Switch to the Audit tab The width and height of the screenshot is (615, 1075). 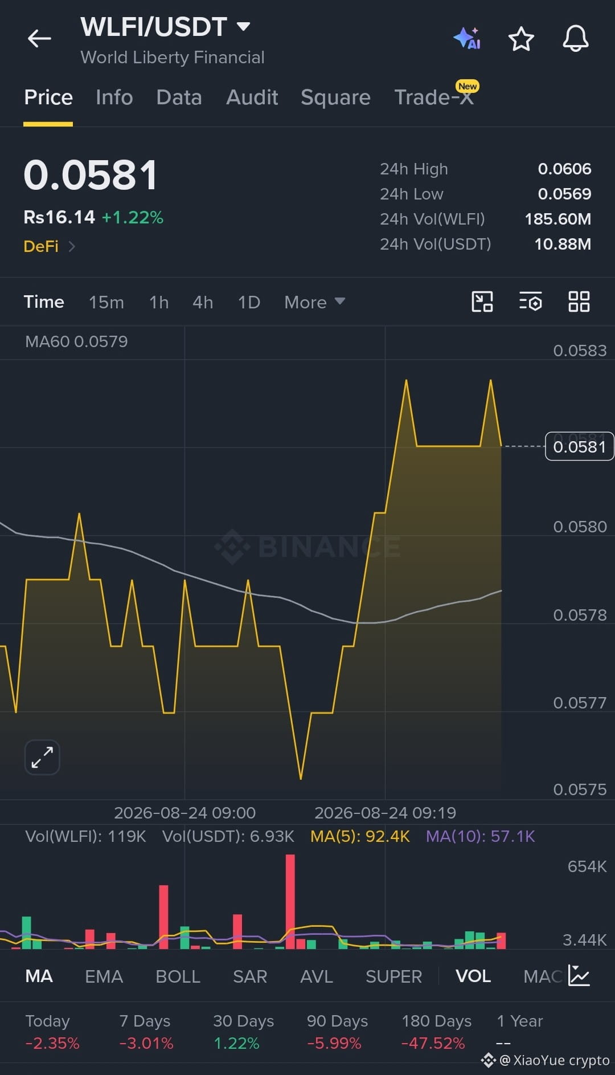point(252,97)
